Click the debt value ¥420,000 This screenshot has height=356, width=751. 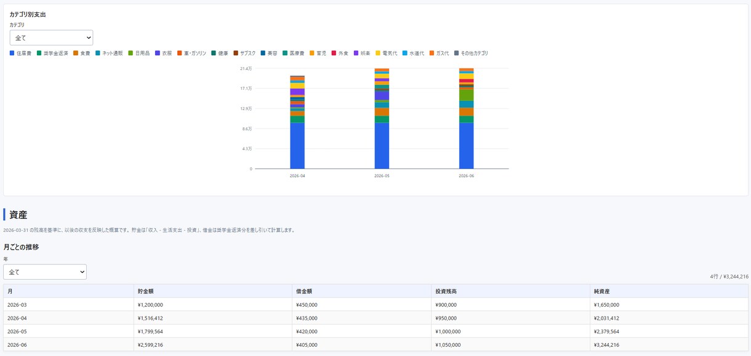coord(307,331)
